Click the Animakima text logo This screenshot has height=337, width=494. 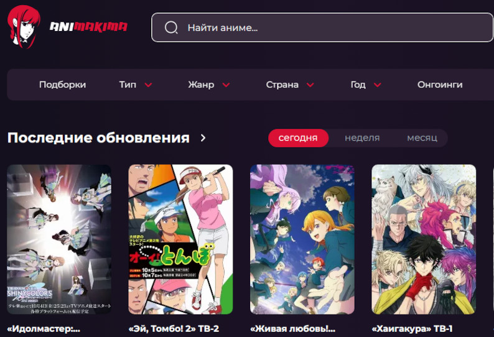pyautogui.click(x=88, y=27)
